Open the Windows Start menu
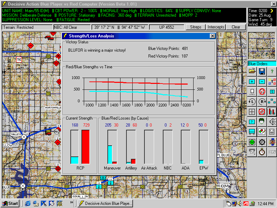This screenshot has height=208, width=277. click(10, 203)
